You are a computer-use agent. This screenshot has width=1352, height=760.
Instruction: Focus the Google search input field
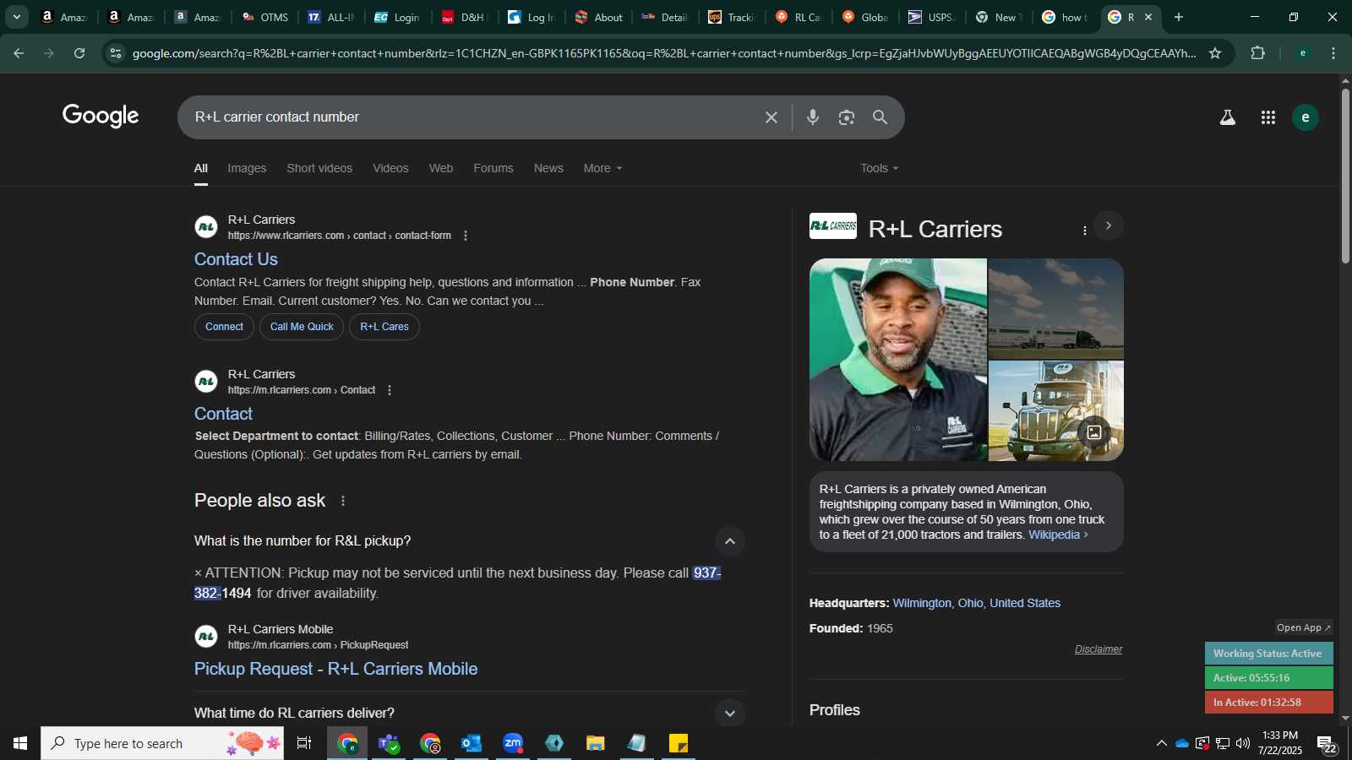coord(473,117)
